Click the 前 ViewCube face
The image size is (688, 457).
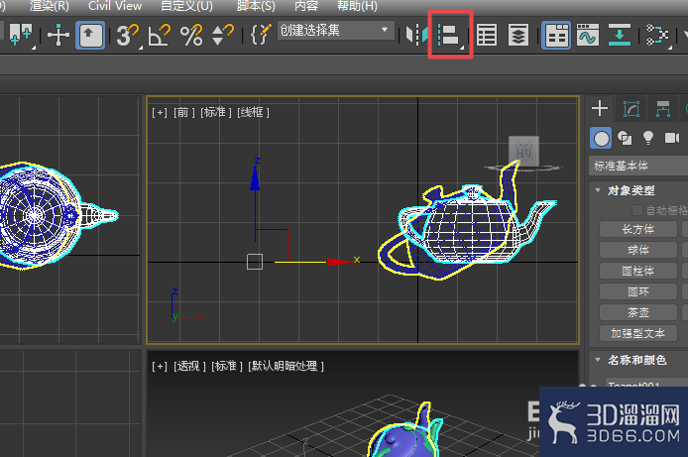523,151
